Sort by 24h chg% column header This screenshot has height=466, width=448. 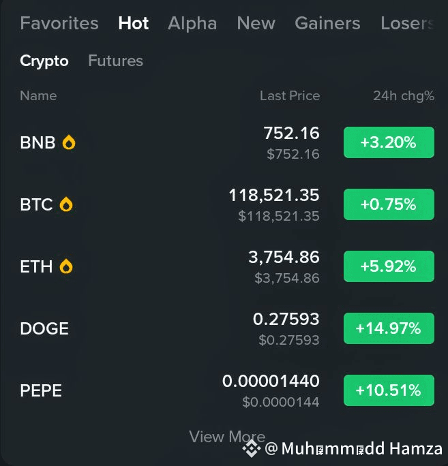404,95
